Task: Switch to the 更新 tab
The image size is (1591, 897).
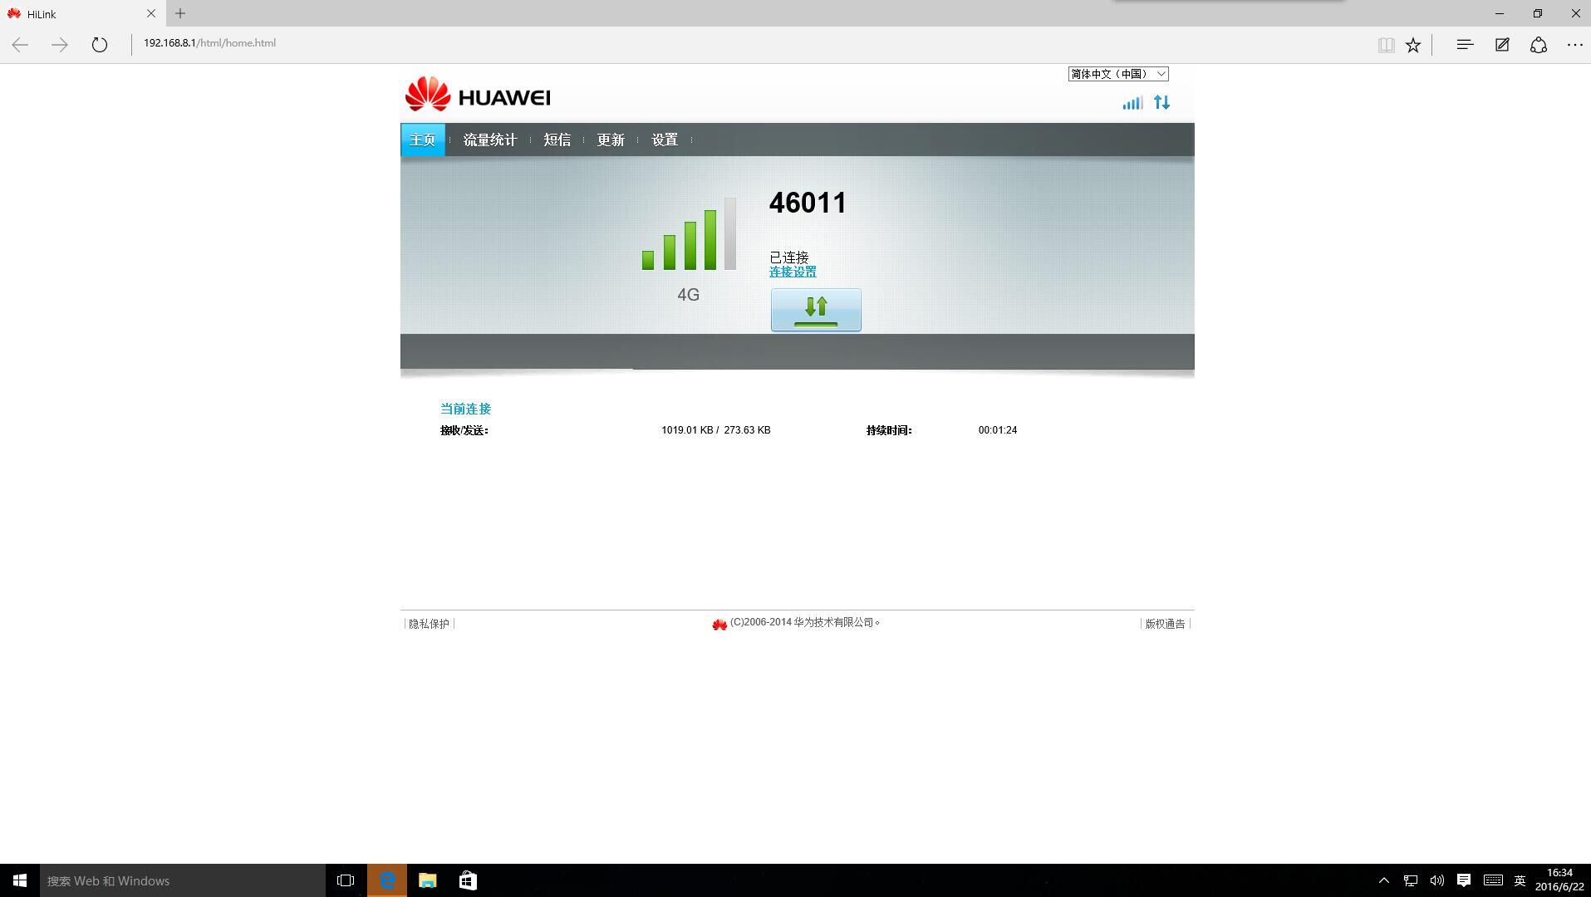Action: (x=611, y=140)
